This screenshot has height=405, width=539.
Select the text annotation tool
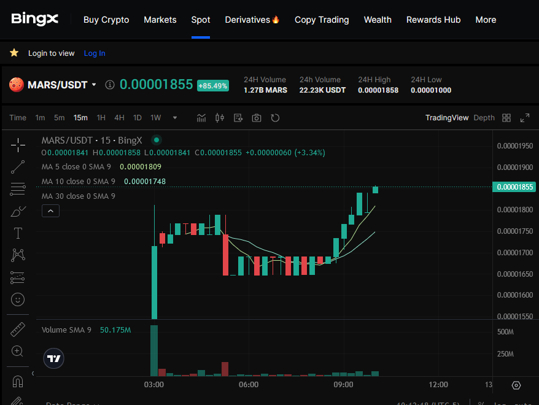coord(18,233)
